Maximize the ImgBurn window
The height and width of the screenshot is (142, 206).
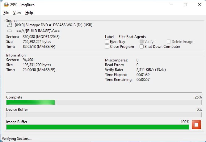click(185, 5)
